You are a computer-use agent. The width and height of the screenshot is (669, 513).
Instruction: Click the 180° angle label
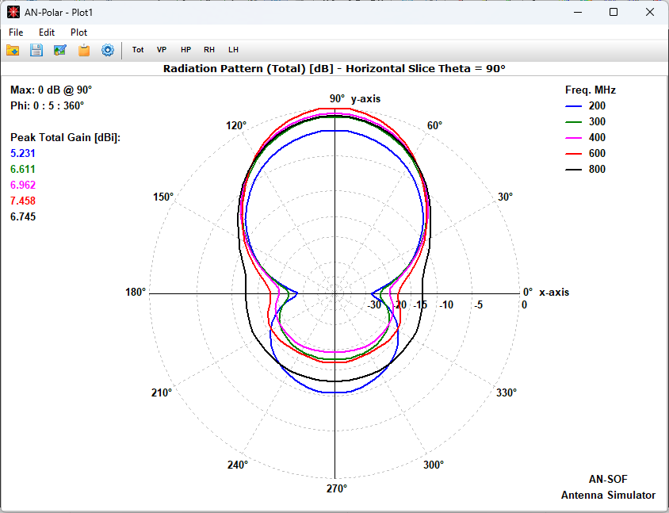(x=136, y=292)
